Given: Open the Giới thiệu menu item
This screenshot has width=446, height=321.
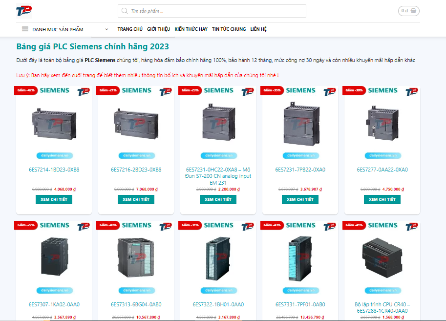Looking at the screenshot, I should click(158, 29).
